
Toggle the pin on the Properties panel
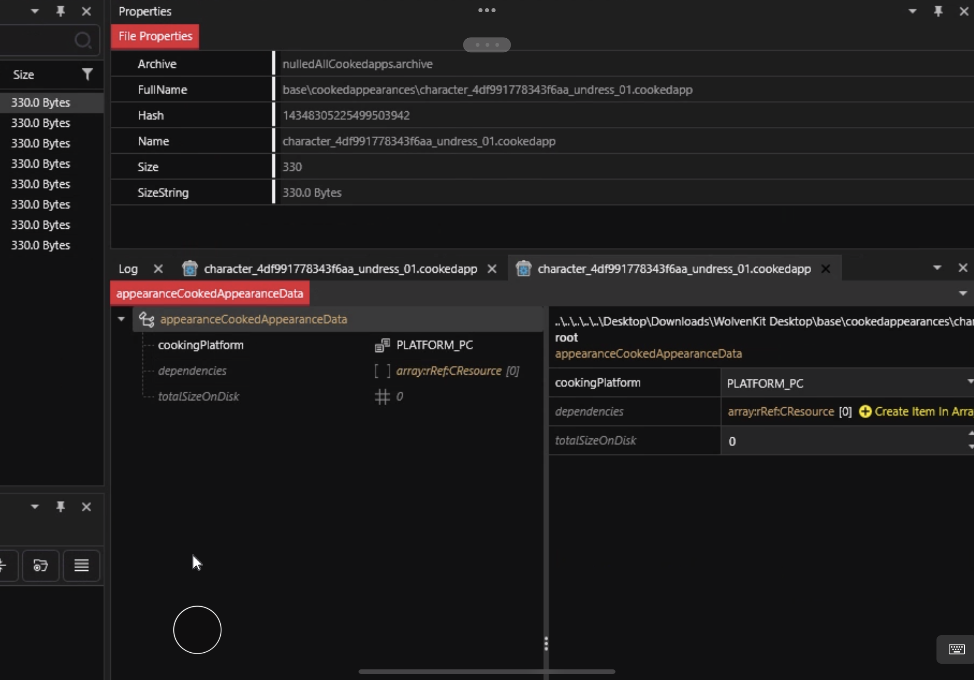click(938, 11)
